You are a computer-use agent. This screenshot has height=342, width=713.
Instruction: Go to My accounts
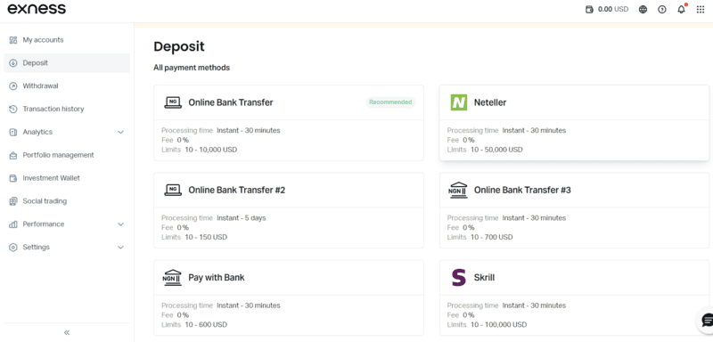pos(67,40)
